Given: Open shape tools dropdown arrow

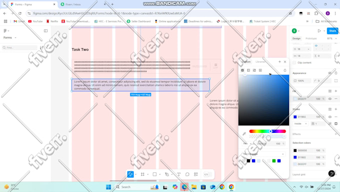Looking at the screenshot, I should pos(160,174).
